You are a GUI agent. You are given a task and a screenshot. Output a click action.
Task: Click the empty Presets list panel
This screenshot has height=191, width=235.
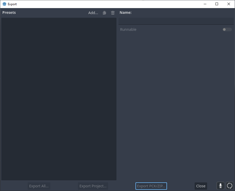coord(59,99)
